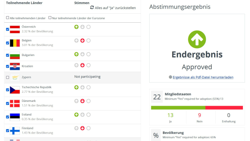Viewport: 250px width, 141px height.
Task: Select abstain circle for Bulgarien
Action: pos(89,54)
